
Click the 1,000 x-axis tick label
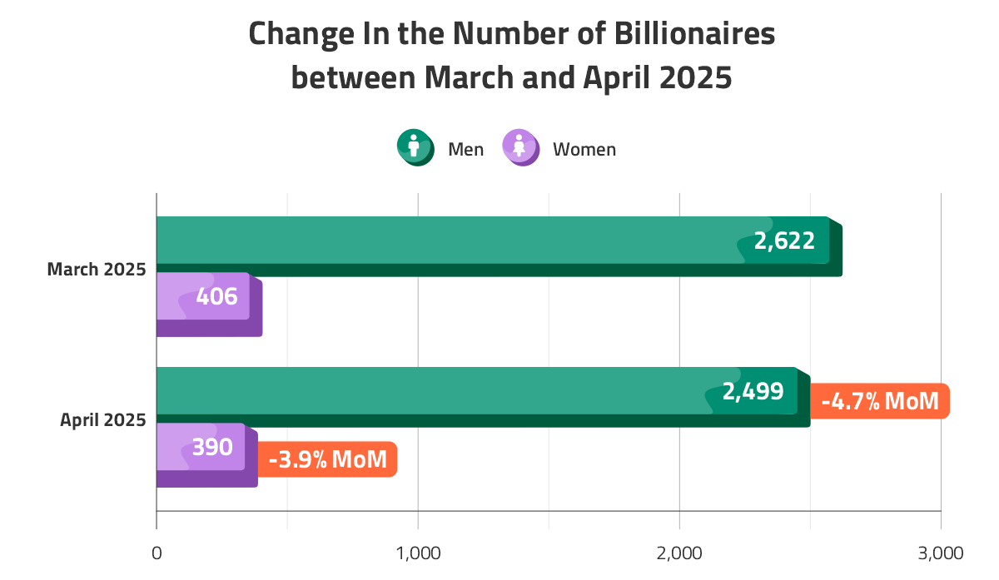click(418, 553)
